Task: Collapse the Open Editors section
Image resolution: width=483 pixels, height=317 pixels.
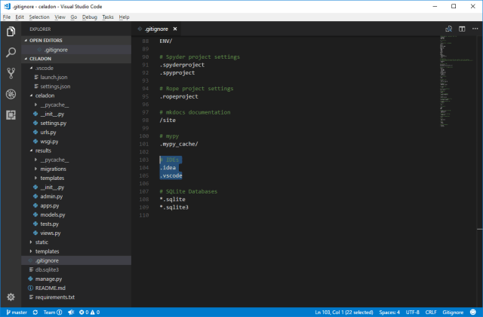Action: pos(45,40)
